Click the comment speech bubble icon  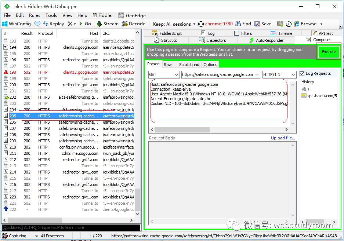click(x=37, y=24)
